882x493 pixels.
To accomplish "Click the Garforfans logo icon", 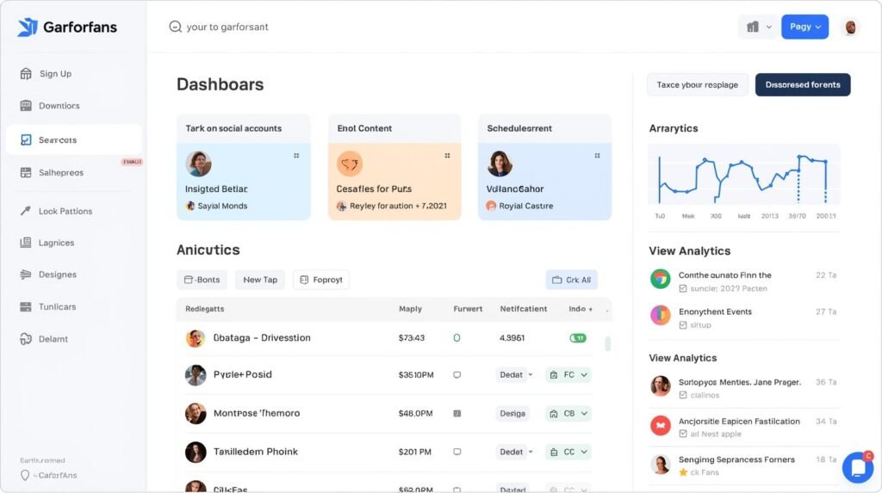I will 28,28.
